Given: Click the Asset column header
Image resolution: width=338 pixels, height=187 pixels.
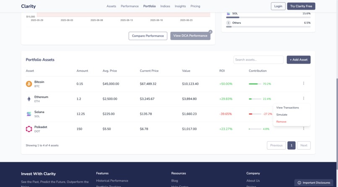Looking at the screenshot, I should click(x=30, y=71).
